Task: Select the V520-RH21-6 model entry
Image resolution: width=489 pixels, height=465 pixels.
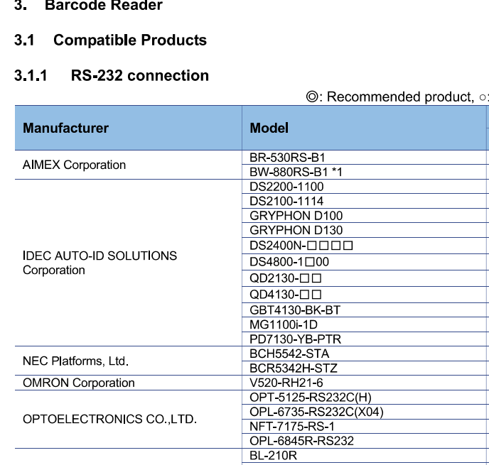Action: 286,383
